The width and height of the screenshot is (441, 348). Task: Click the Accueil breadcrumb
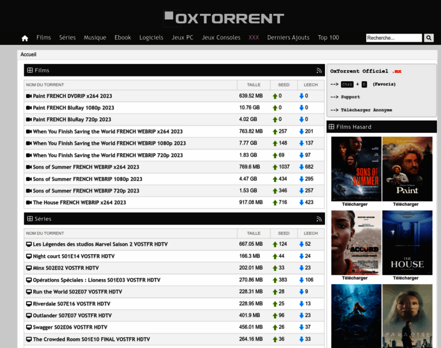point(28,55)
